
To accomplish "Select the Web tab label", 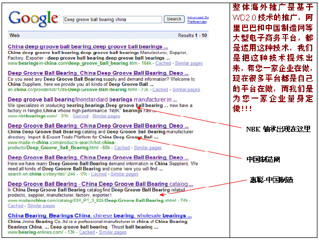I will [x=15, y=36].
